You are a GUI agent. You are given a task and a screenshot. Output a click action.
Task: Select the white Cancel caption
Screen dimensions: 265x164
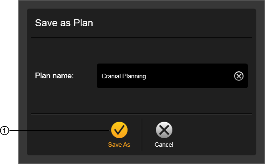(164, 145)
